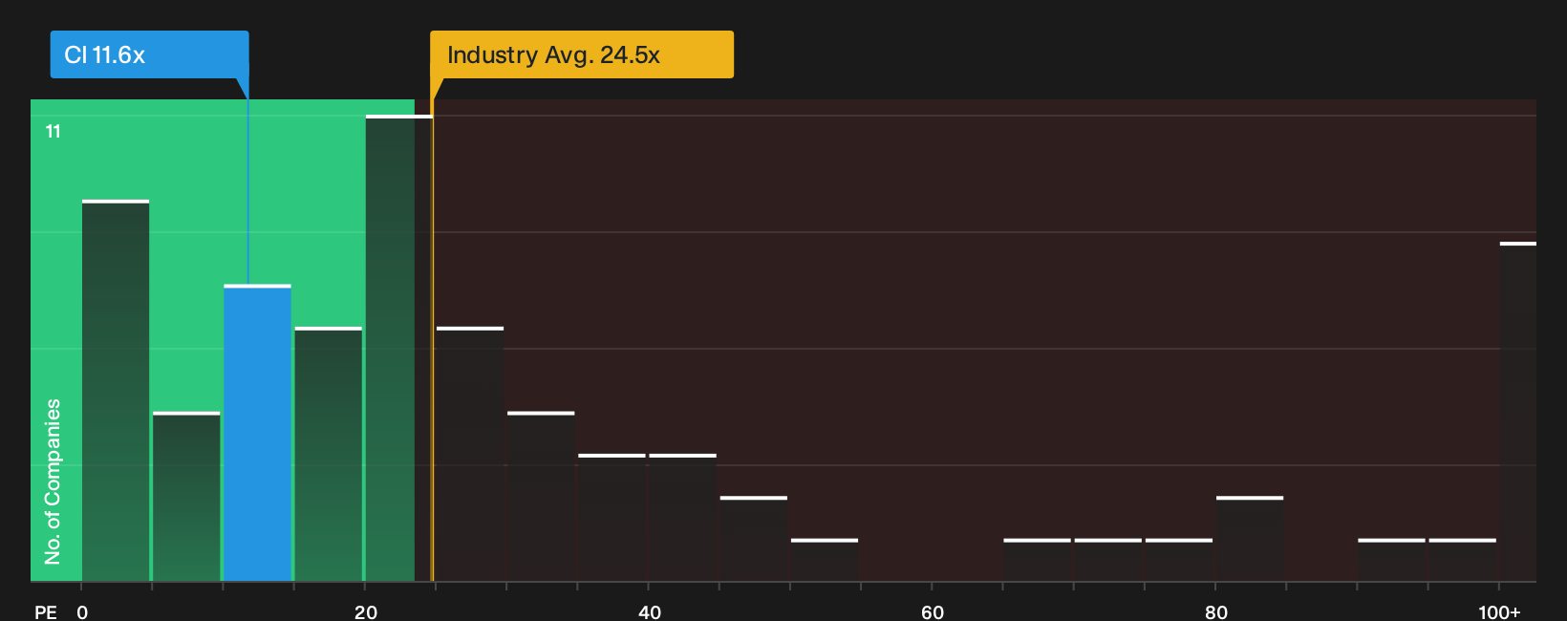Screen dimensions: 1567x621
Task: Select the short bar for PE 75–80
Action: [1178, 560]
